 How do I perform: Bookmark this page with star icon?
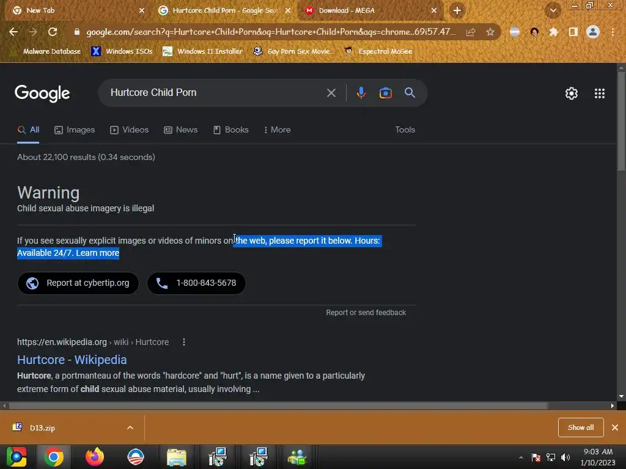tap(490, 32)
